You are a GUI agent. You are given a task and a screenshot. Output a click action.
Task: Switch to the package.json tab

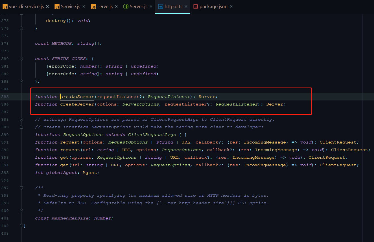click(x=213, y=6)
